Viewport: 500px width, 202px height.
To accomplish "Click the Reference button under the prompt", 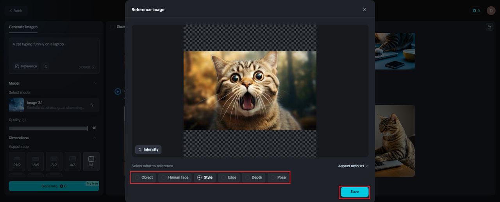I will [26, 66].
